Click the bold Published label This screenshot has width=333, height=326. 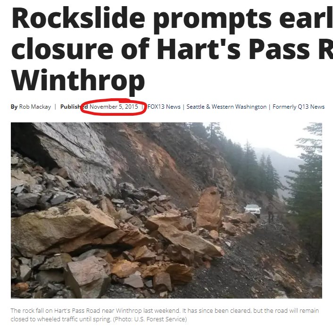click(74, 107)
